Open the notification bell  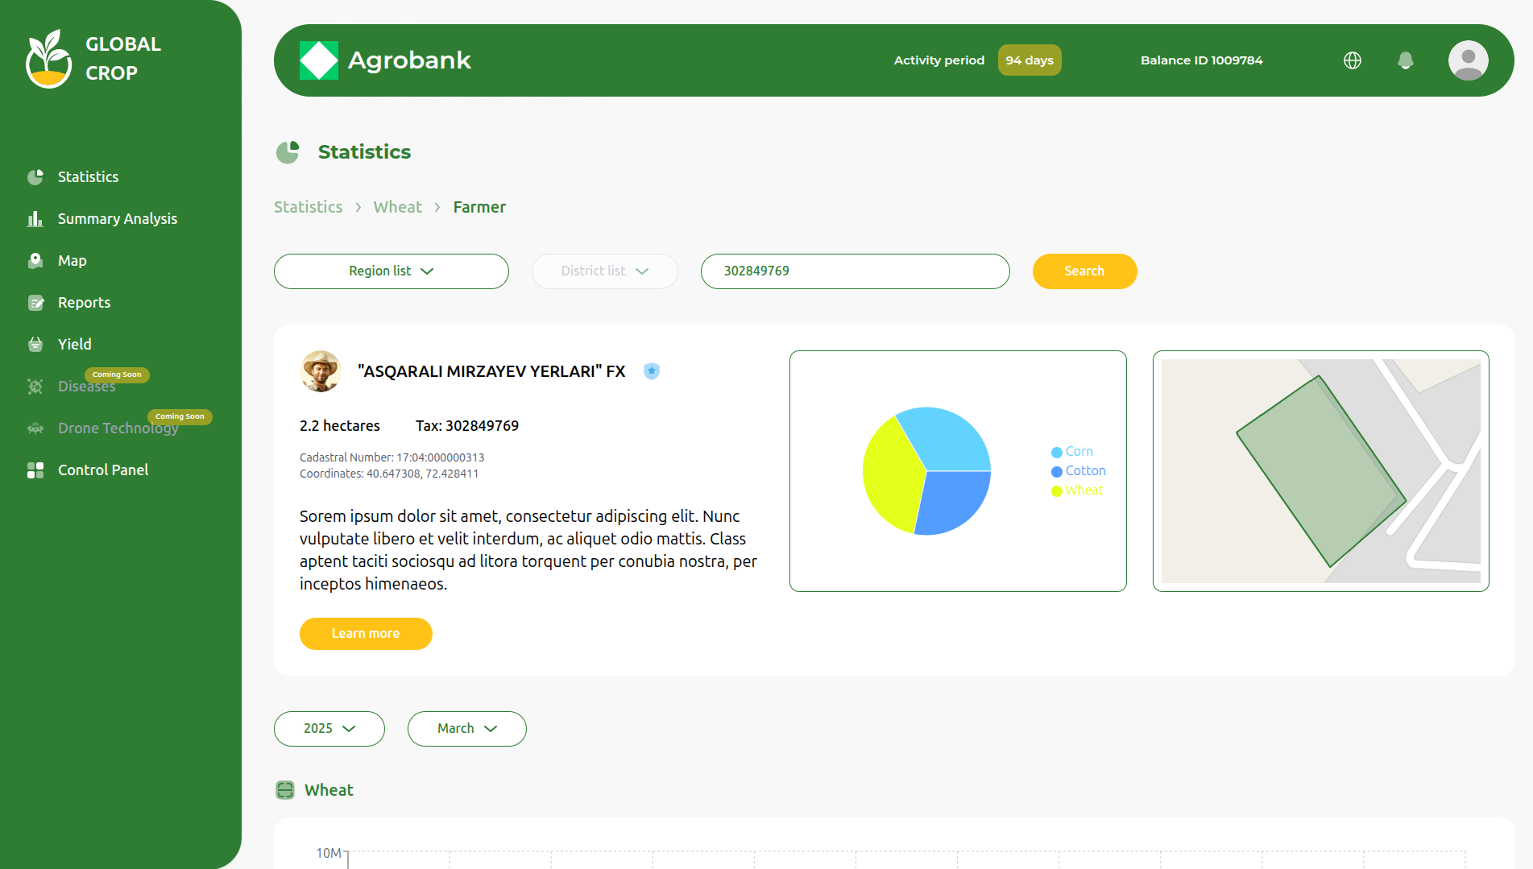pyautogui.click(x=1406, y=60)
